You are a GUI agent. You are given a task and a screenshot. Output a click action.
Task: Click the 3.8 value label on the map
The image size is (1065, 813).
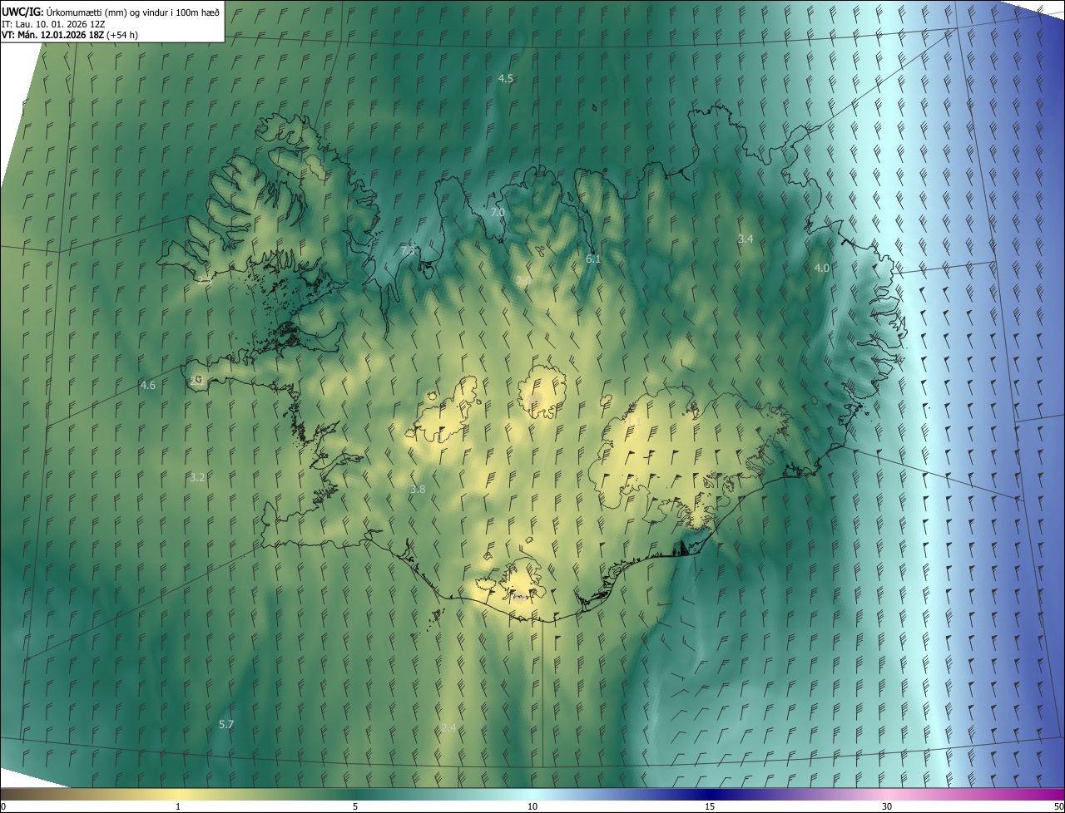click(x=418, y=490)
